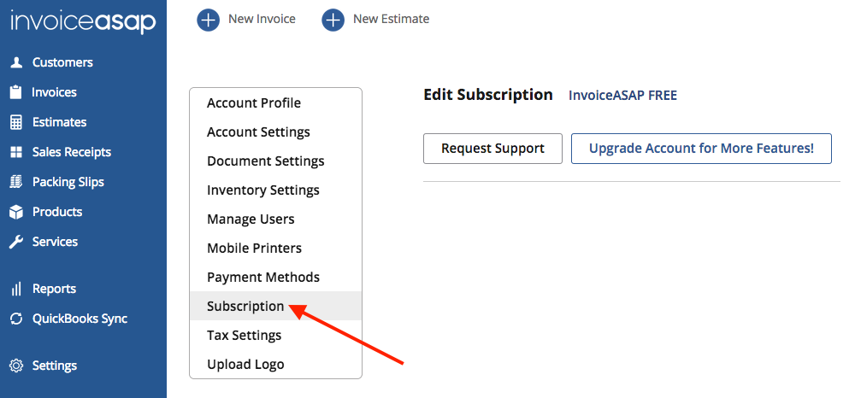861x398 pixels.
Task: Click the New Estimate plus icon
Action: [x=333, y=19]
